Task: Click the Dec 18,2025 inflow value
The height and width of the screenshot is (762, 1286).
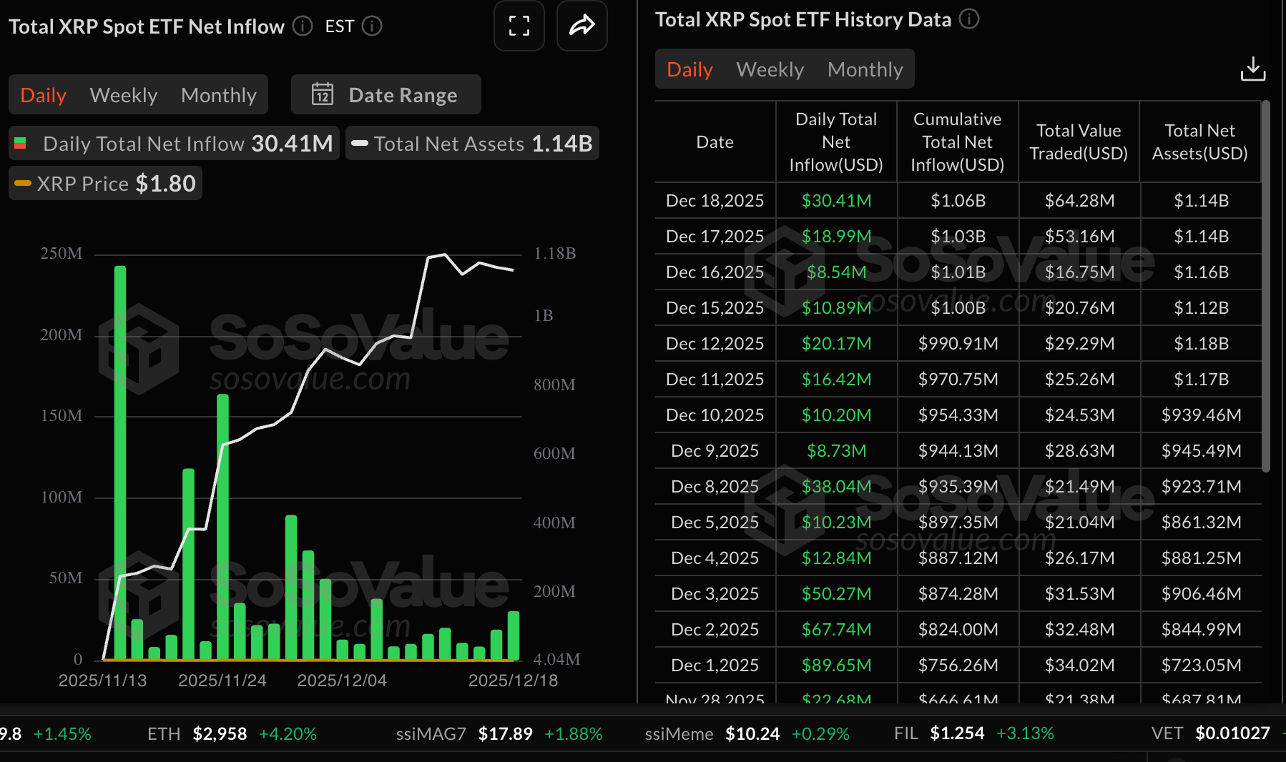Action: 835,201
